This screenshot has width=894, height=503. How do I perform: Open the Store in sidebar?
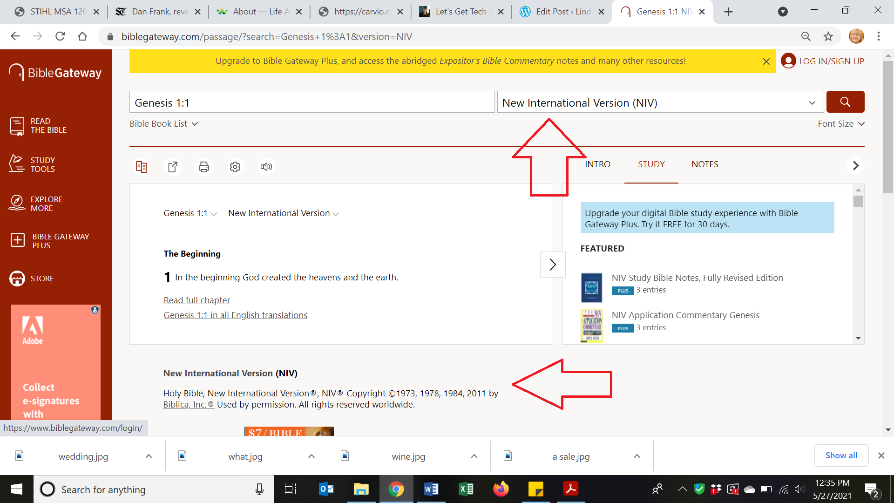pyautogui.click(x=18, y=279)
